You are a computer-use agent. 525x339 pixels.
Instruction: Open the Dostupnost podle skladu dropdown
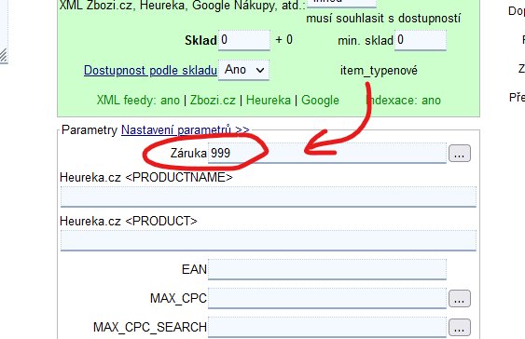243,70
